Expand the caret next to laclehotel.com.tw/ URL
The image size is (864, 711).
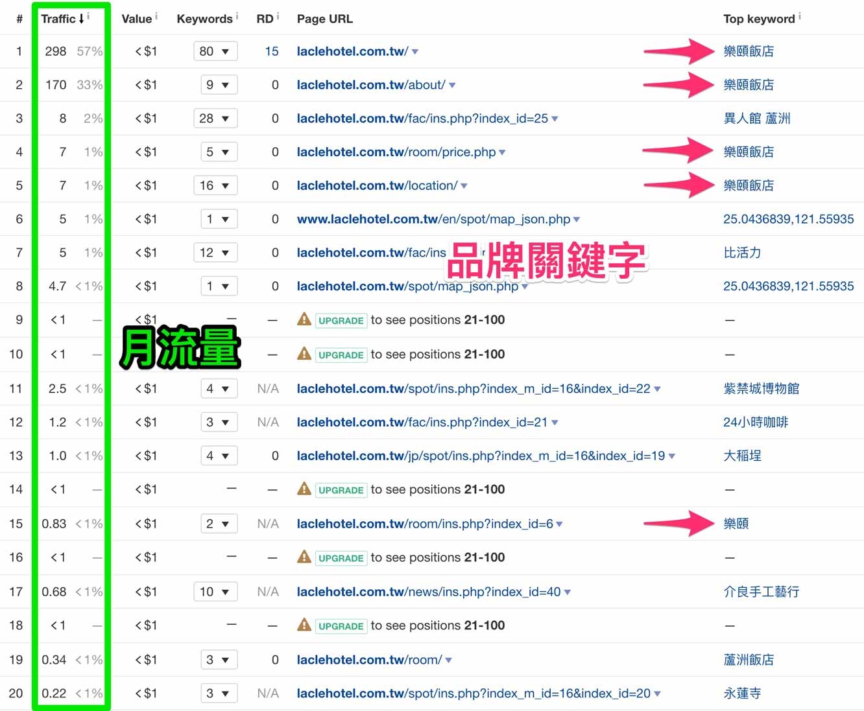coord(415,52)
